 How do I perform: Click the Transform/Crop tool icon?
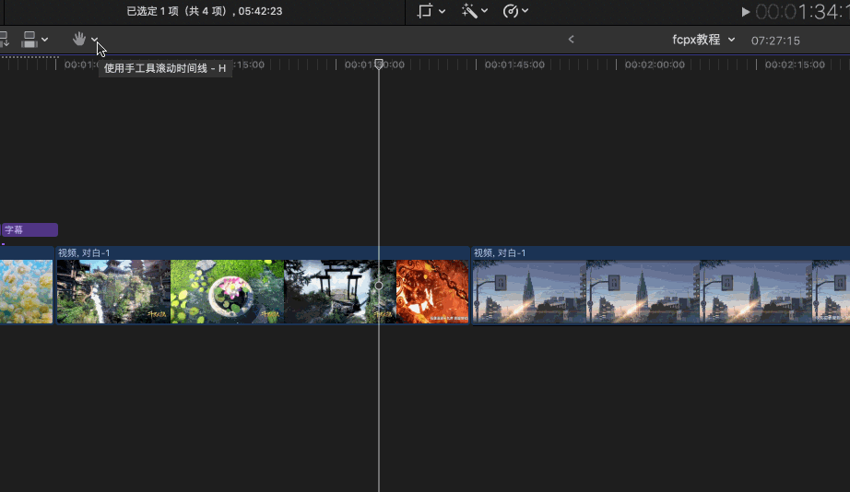click(425, 11)
